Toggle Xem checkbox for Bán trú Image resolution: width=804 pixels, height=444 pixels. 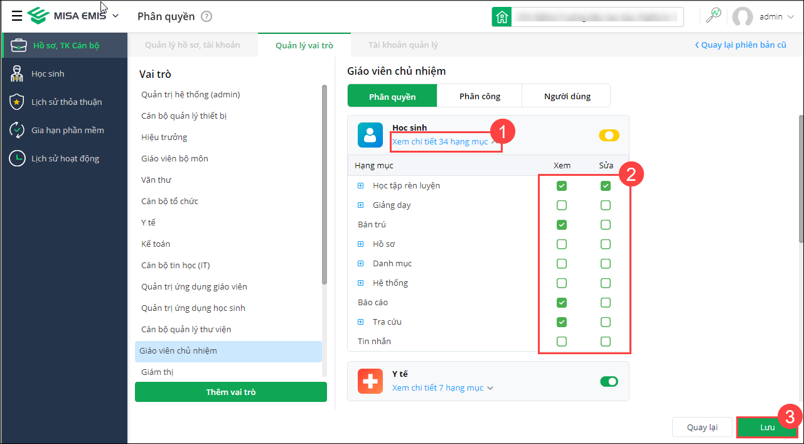pos(562,225)
